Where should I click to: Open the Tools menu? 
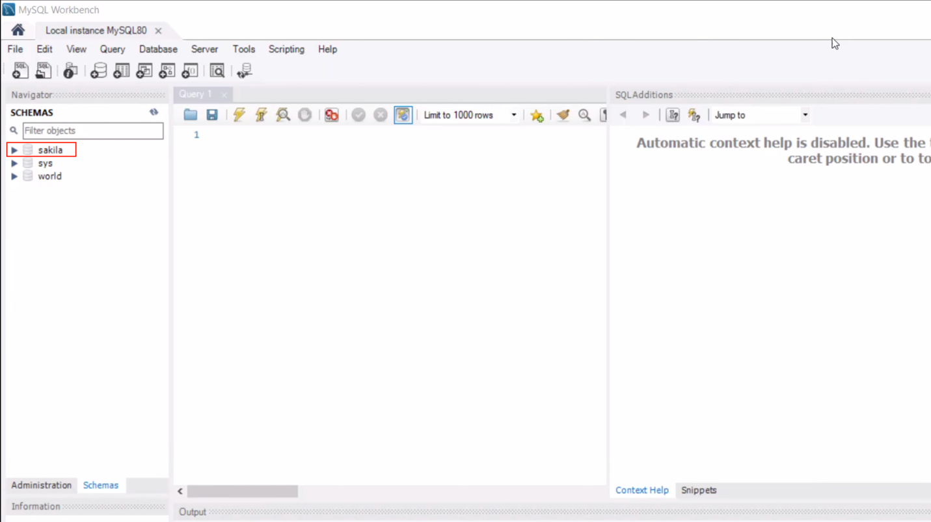[244, 49]
